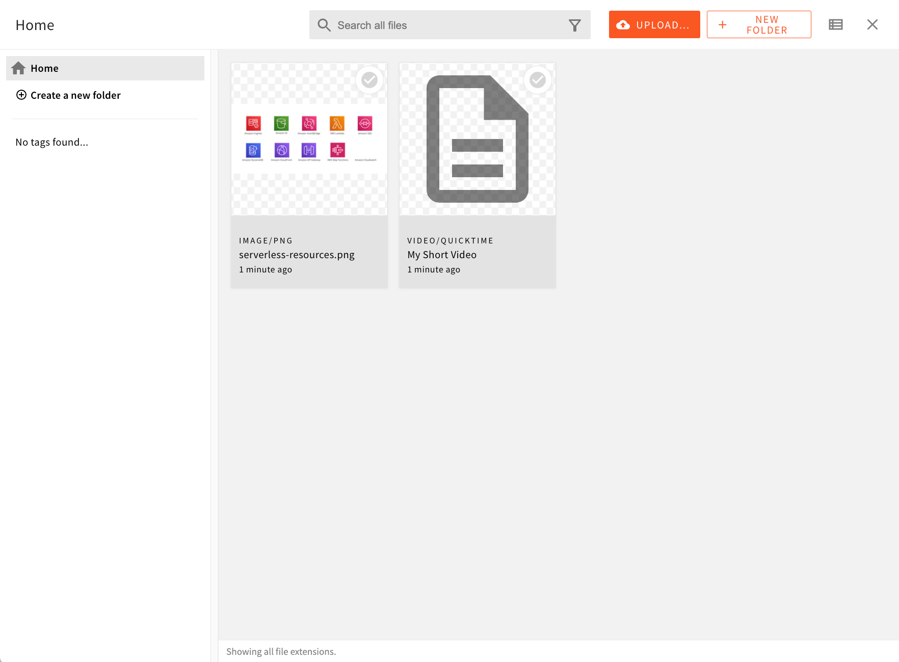This screenshot has width=899, height=662.
Task: Open the filter options icon
Action: point(575,24)
